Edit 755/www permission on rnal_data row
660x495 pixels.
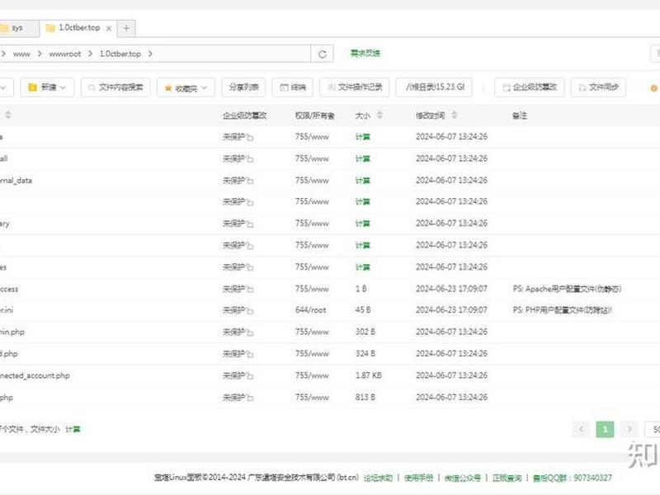[x=312, y=181]
